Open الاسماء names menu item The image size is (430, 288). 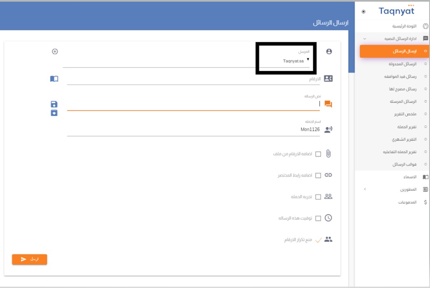point(410,177)
